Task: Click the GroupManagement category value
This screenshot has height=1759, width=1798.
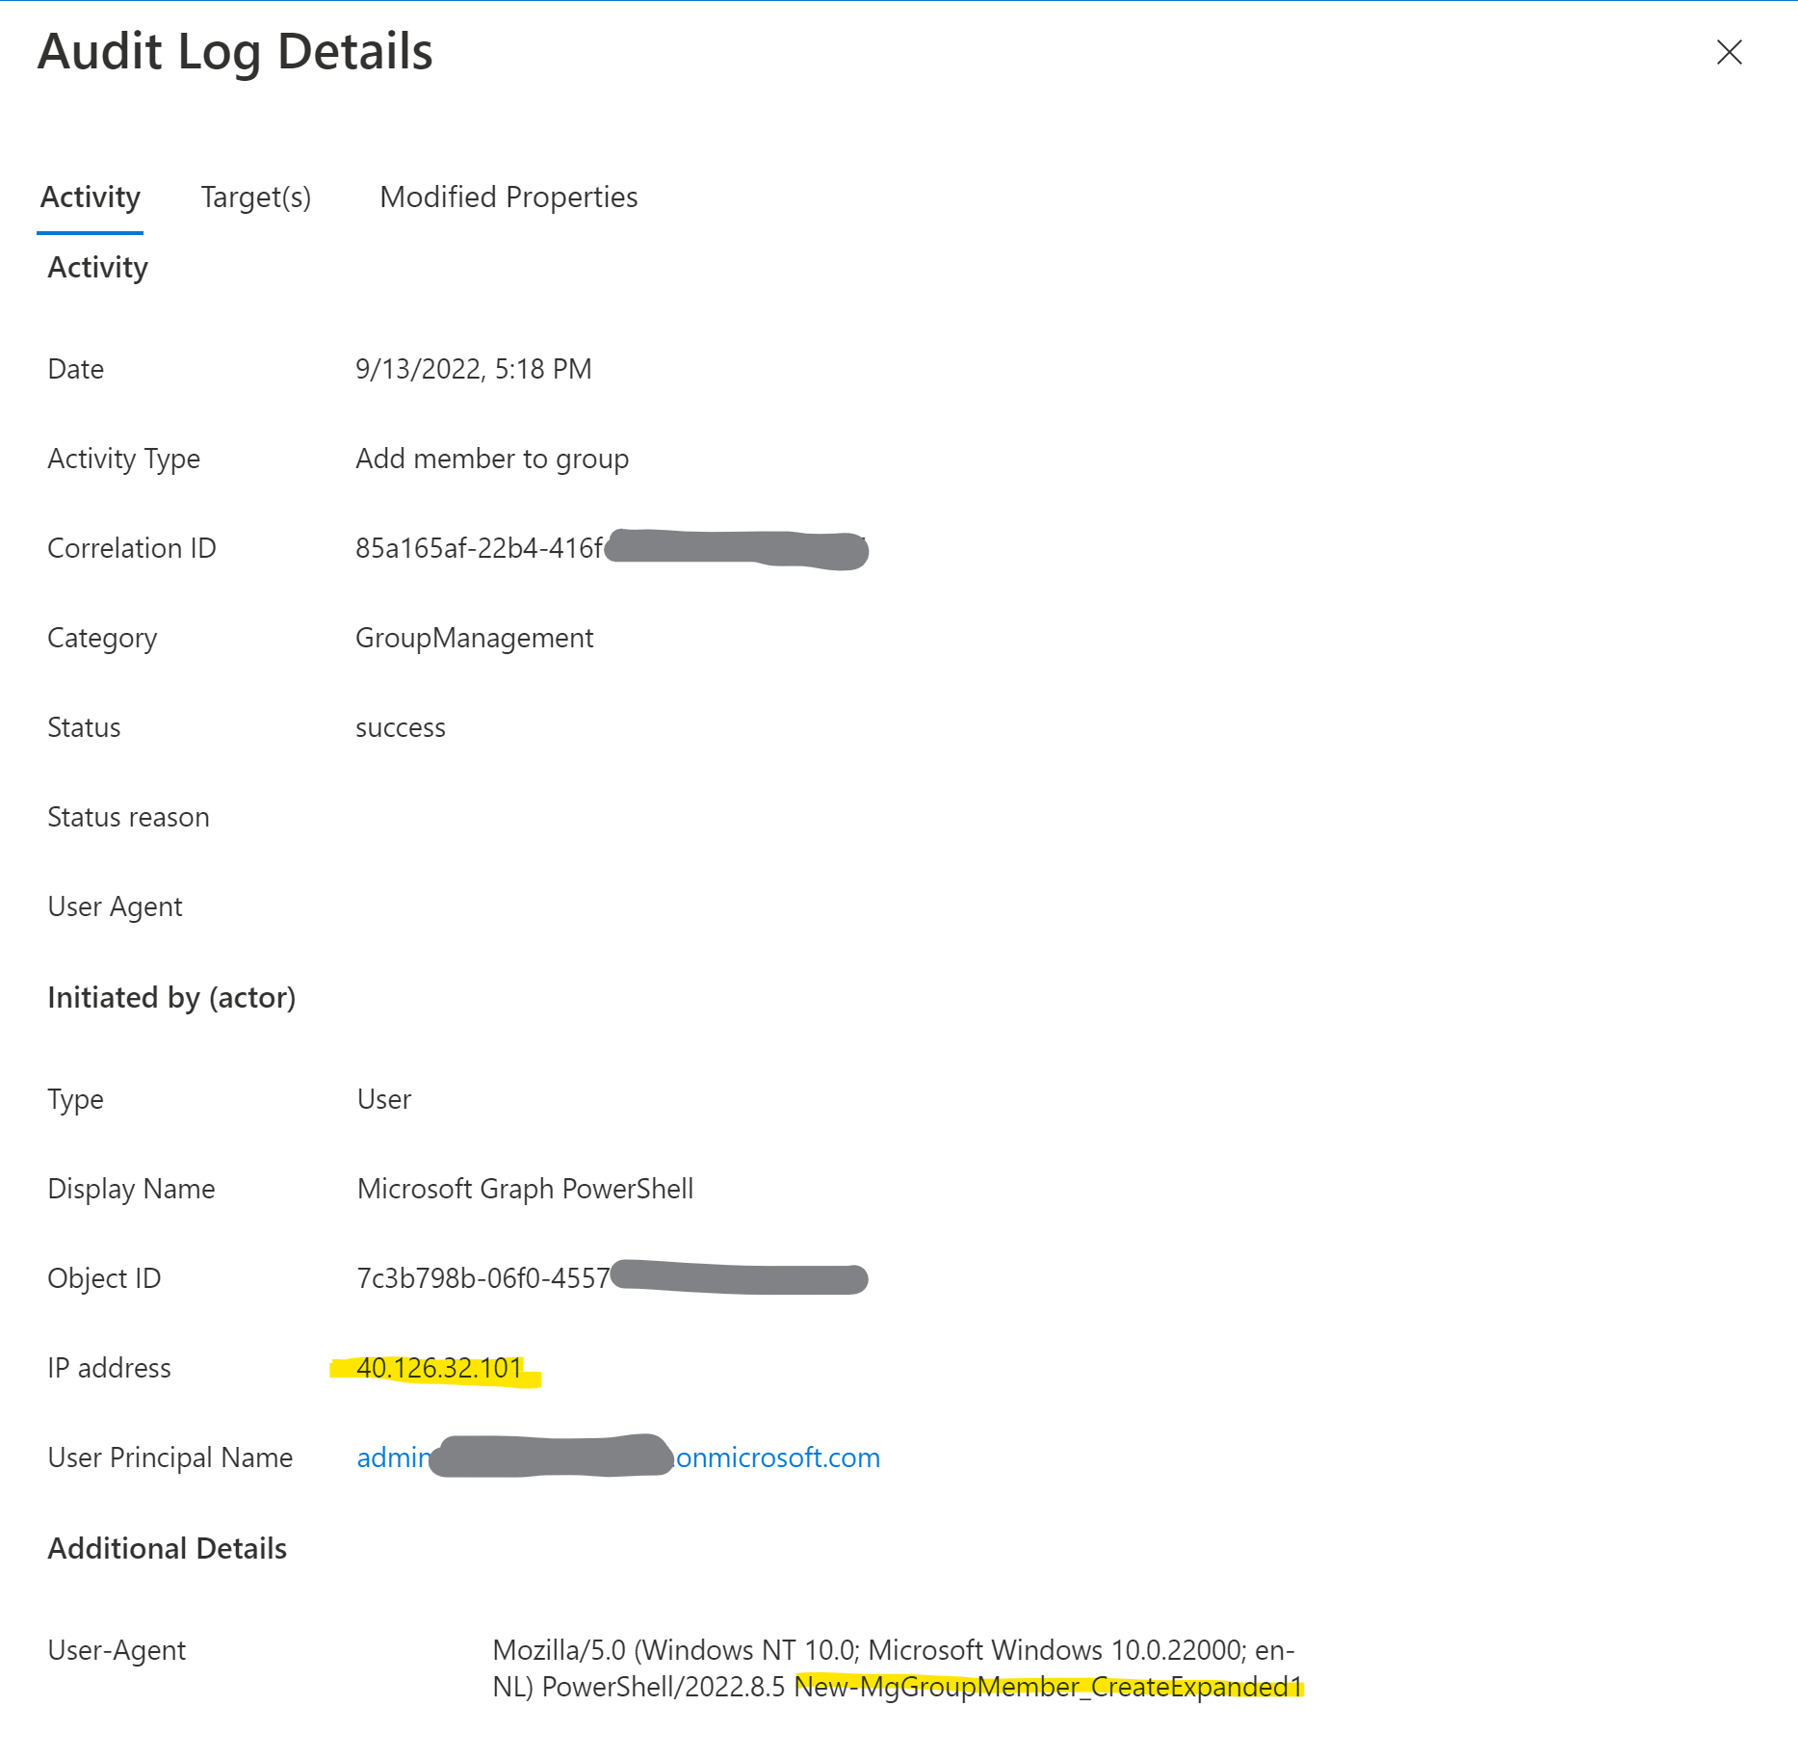Action: pos(474,637)
